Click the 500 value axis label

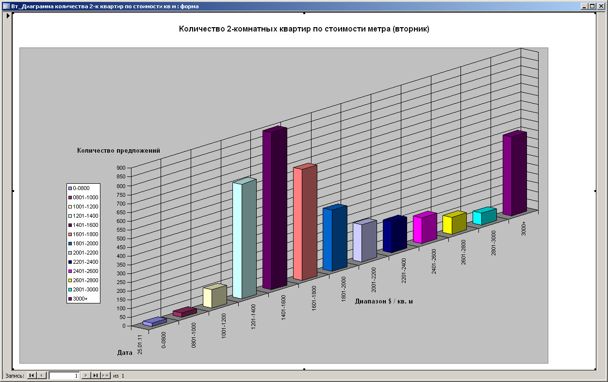pyautogui.click(x=121, y=238)
